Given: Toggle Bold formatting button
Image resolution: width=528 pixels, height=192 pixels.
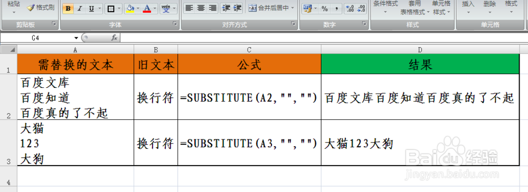Looking at the screenshot, I should tap(68, 9).
